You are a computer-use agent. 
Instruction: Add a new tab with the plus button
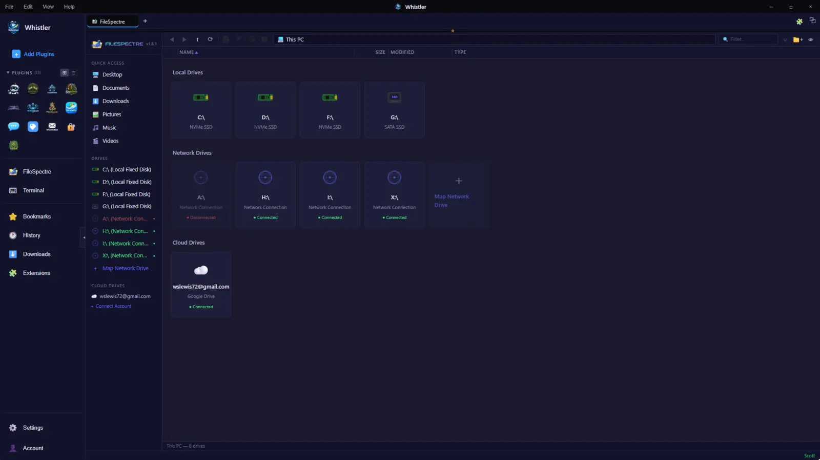[145, 21]
